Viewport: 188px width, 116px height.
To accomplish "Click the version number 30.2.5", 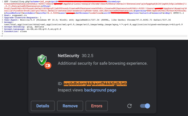I will tap(88, 56).
